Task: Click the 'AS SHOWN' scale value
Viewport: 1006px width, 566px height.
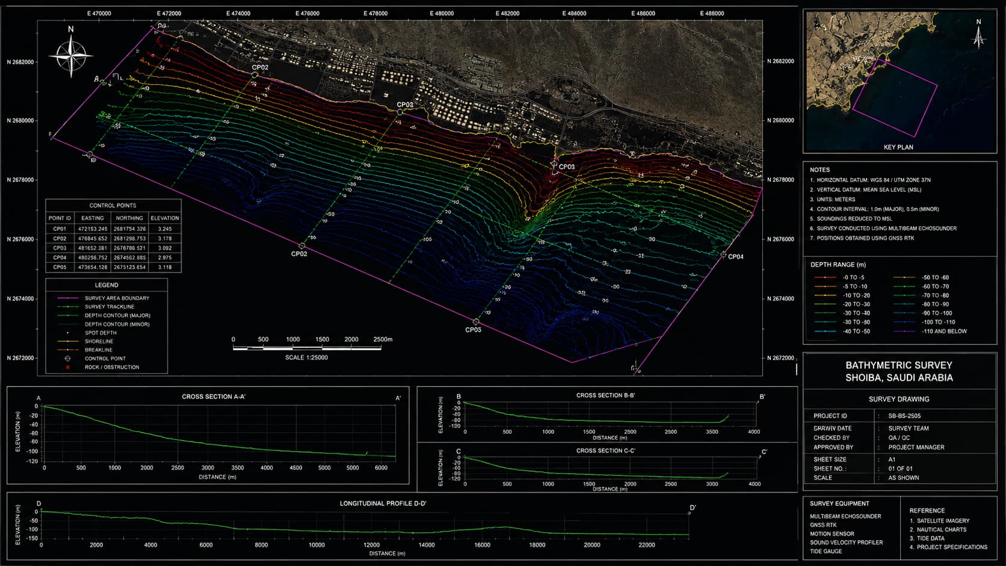Action: [904, 478]
